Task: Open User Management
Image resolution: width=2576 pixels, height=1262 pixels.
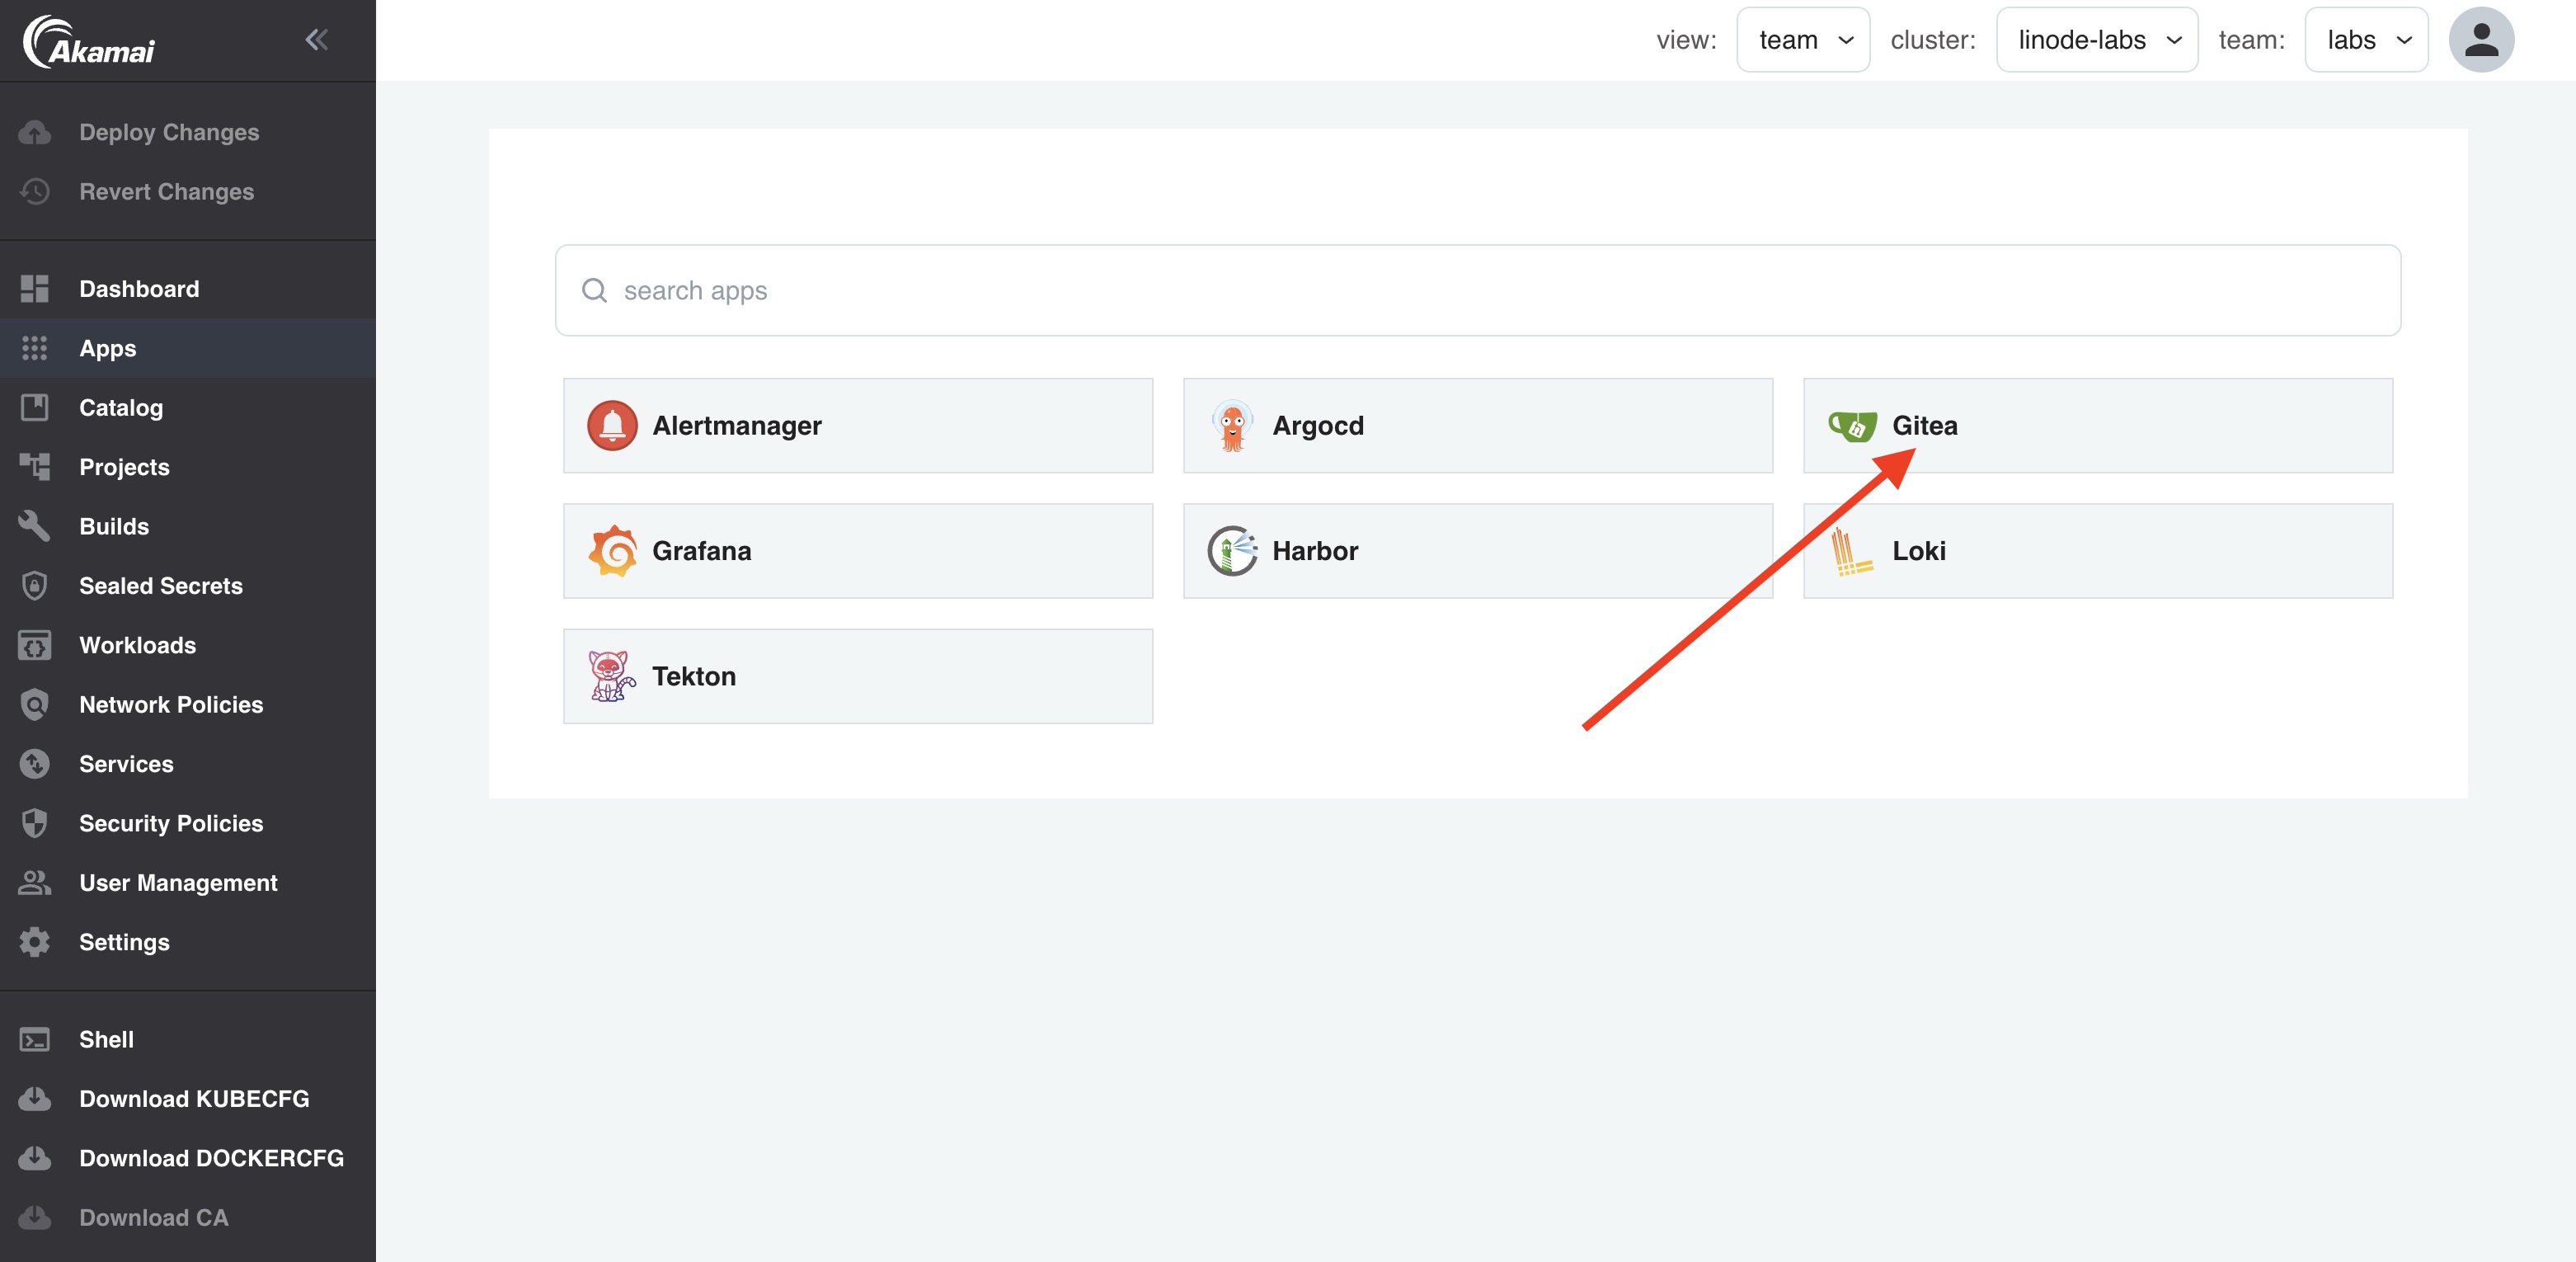Action: (x=188, y=883)
